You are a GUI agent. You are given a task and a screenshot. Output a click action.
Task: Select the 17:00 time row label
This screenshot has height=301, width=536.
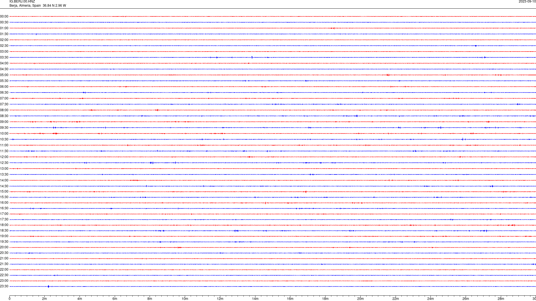pos(4,214)
